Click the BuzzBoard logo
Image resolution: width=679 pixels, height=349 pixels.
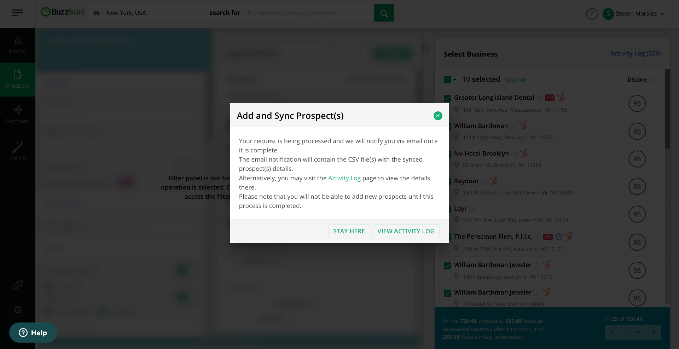(63, 12)
